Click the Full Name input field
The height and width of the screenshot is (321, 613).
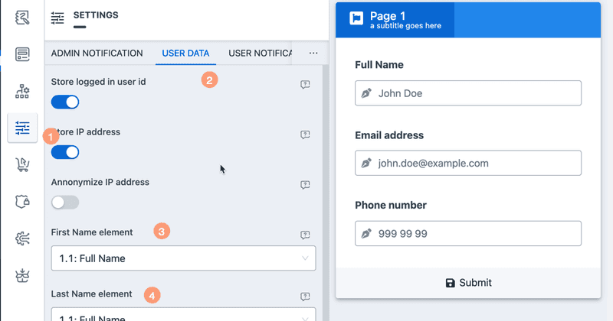coord(468,93)
